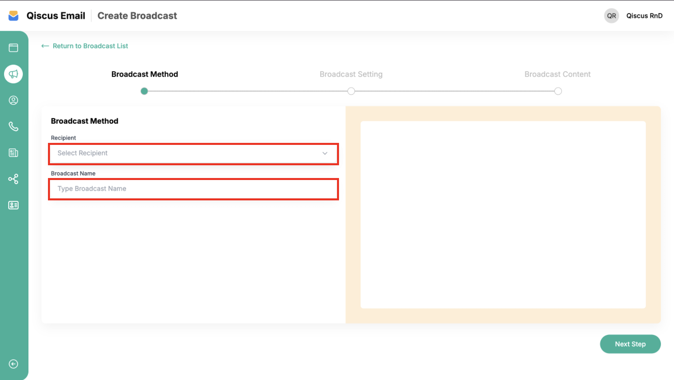This screenshot has height=380, width=674.
Task: Click the filled Broadcast Method step dot
Action: [x=144, y=91]
